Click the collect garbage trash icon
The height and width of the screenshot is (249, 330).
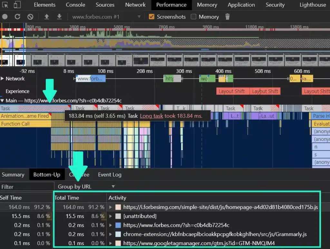pyautogui.click(x=228, y=17)
